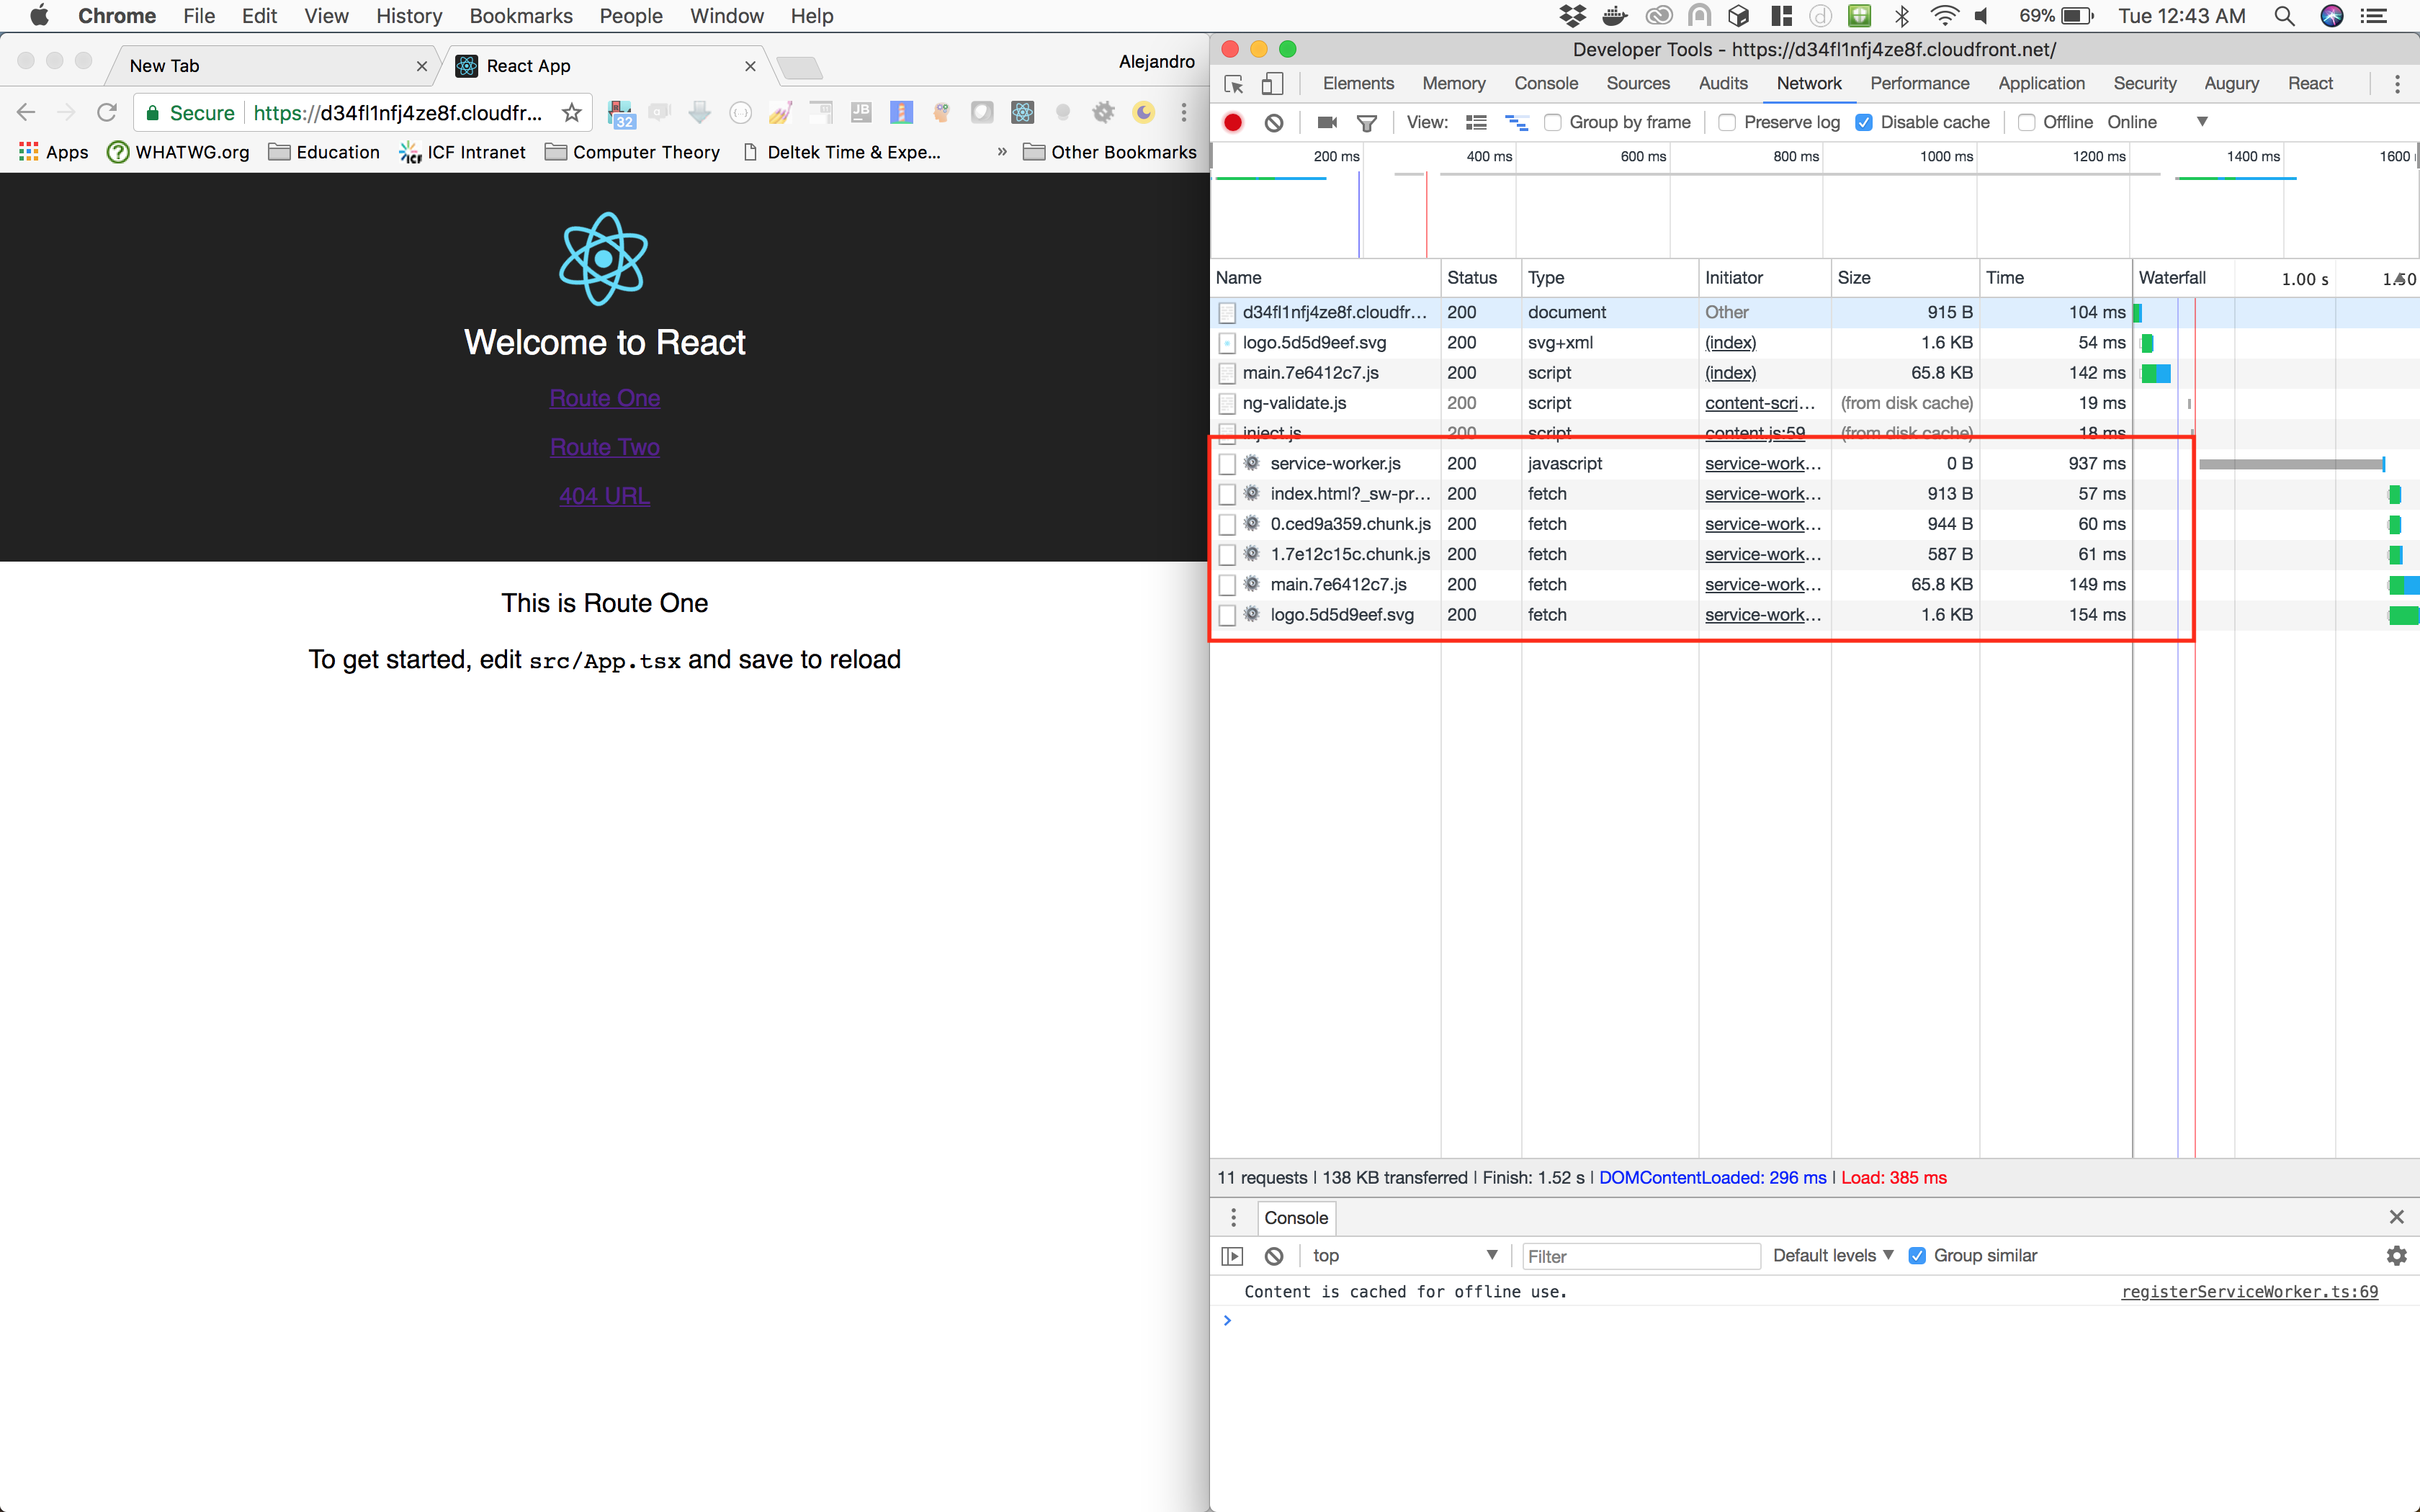Open the registerServiceWorker.ts:69 source link
Viewport: 2420px width, 1512px height.
coord(2249,1291)
